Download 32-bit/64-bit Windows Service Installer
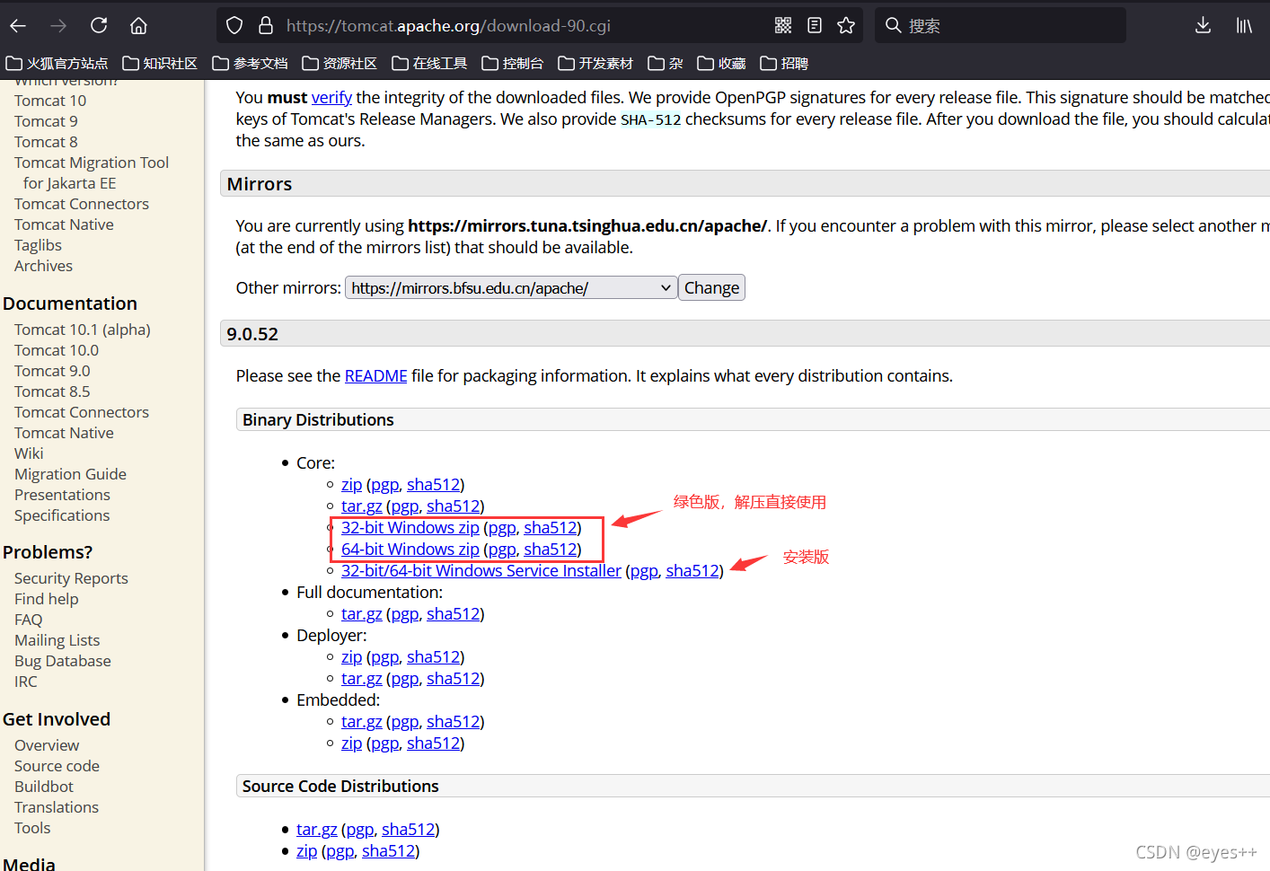 [x=481, y=571]
